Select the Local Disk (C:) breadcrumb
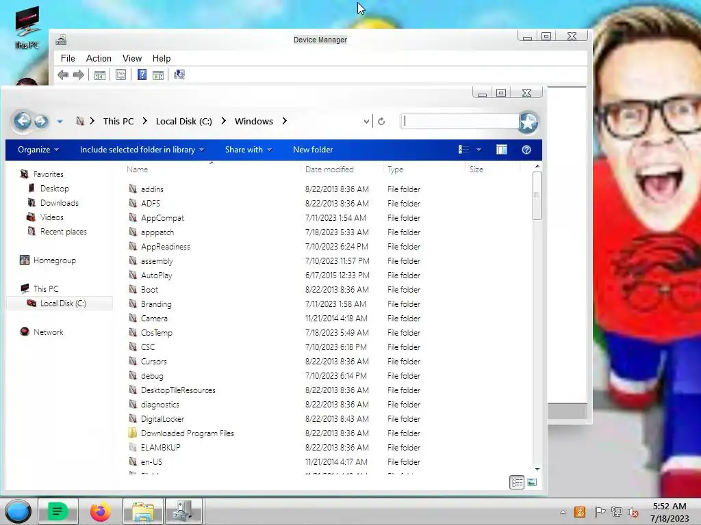The height and width of the screenshot is (525, 701). 183,122
